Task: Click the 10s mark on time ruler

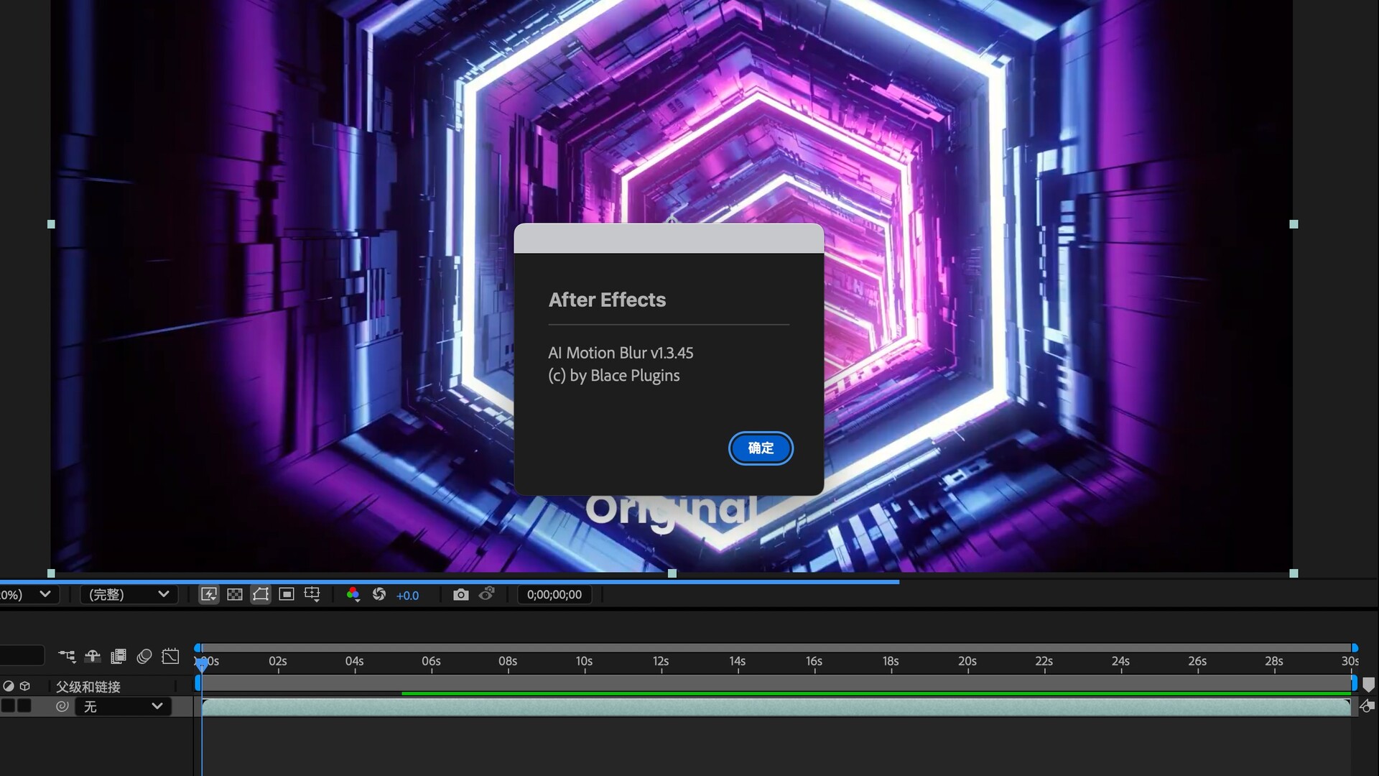Action: pyautogui.click(x=584, y=661)
